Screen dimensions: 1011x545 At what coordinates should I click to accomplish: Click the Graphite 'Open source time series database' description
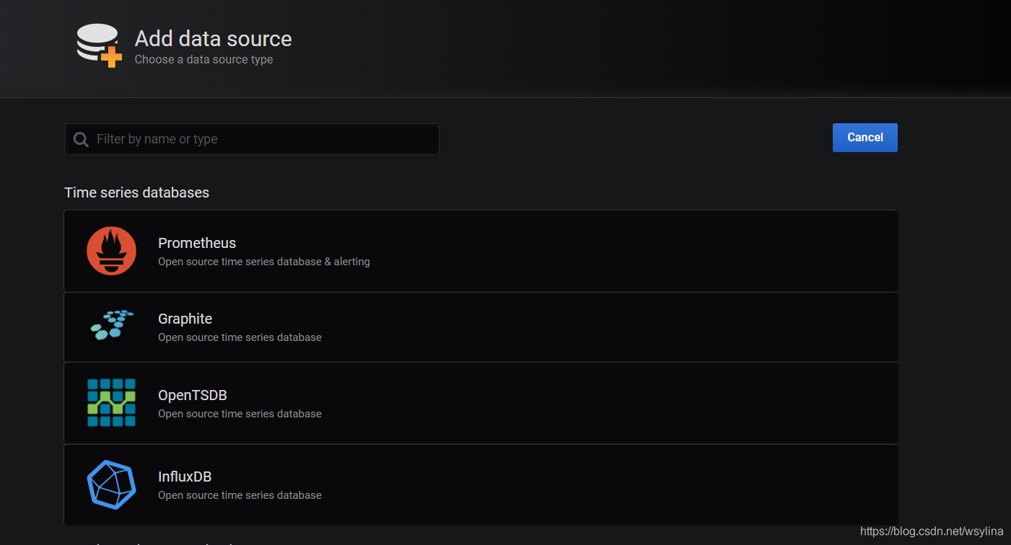[x=240, y=337]
